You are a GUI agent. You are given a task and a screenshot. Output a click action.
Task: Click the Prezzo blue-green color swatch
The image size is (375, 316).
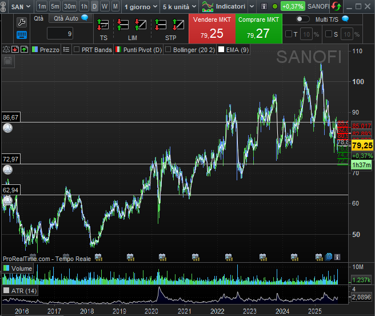[35, 50]
